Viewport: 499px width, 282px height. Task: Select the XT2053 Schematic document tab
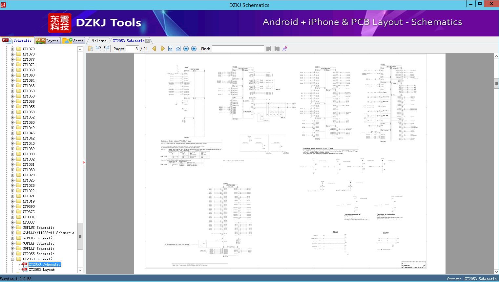(129, 41)
